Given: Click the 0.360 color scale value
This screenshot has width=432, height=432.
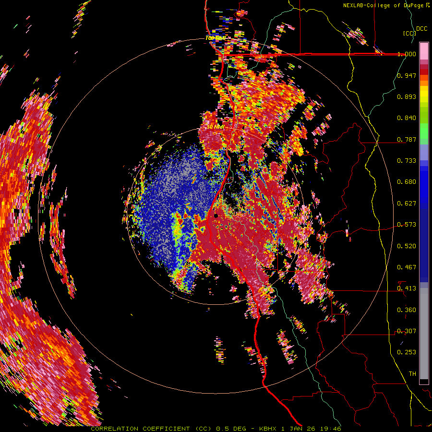Looking at the screenshot, I should tap(407, 310).
